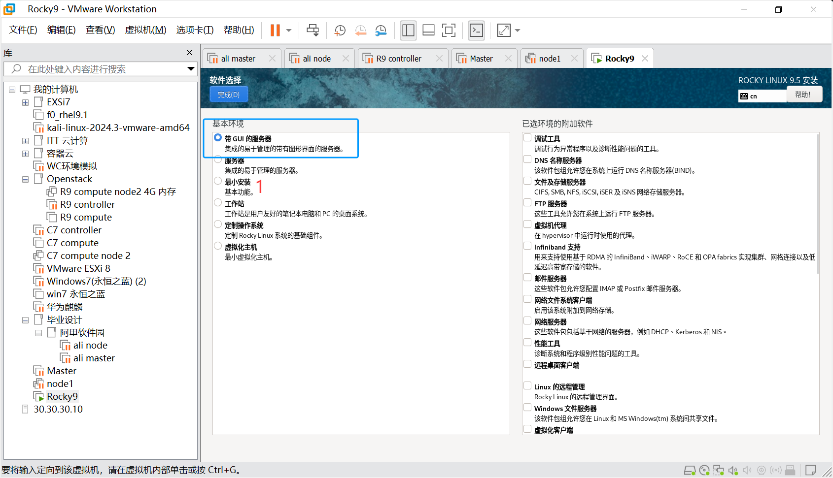Screen dimensions: 833x478
Task: Collapse the Openstack folder
Action: pyautogui.click(x=25, y=179)
